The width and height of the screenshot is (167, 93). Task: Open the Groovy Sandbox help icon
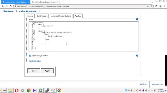point(137,56)
